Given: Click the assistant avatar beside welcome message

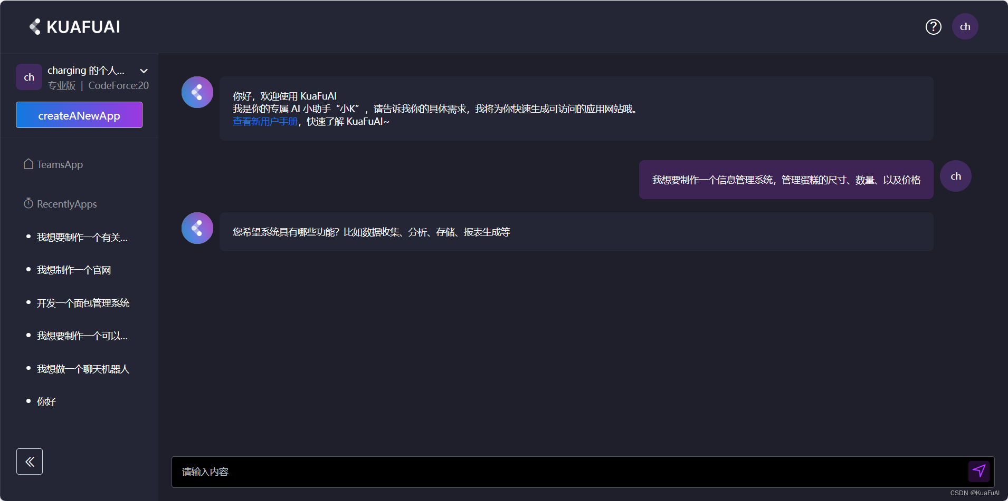Looking at the screenshot, I should 197,92.
